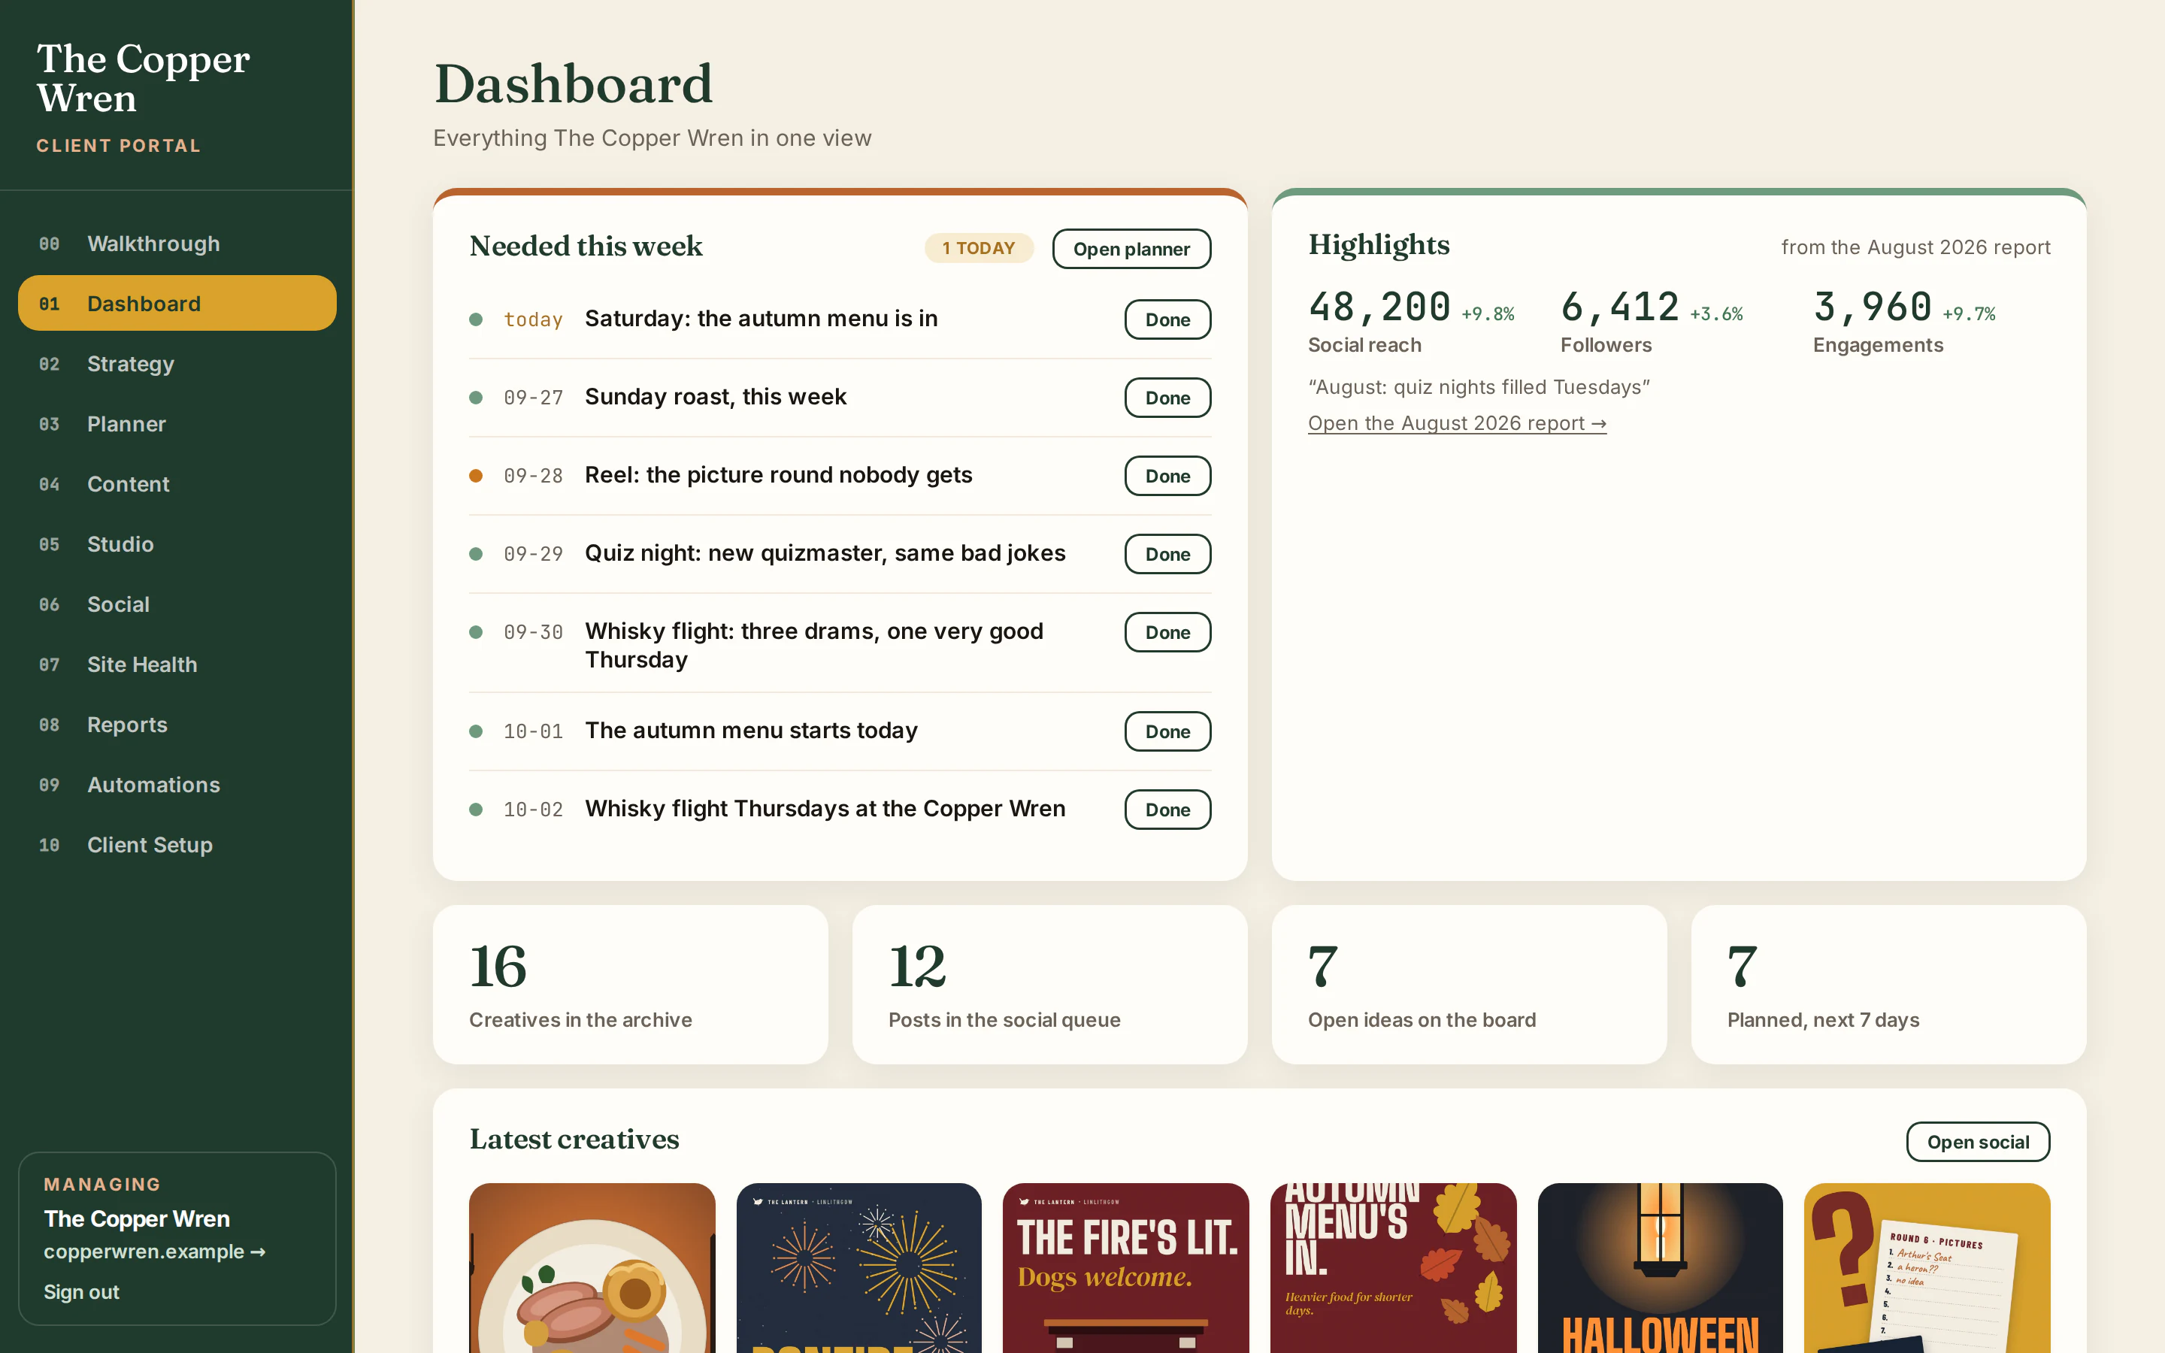
Task: Click the 48,200 Social reach figure
Action: pos(1379,307)
